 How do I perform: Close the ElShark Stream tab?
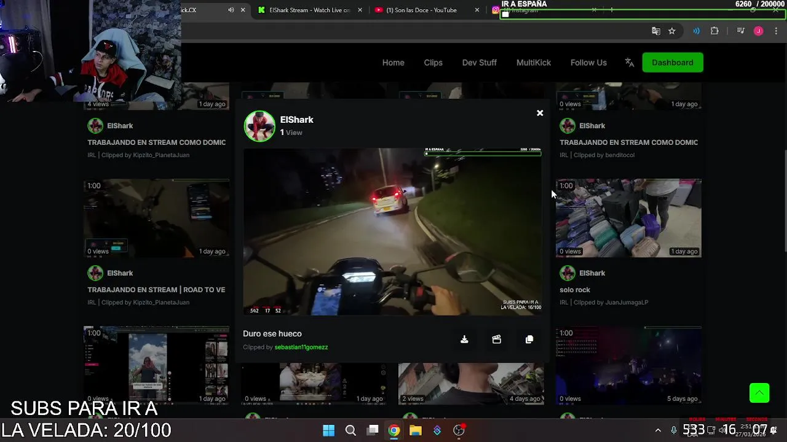pyautogui.click(x=360, y=10)
